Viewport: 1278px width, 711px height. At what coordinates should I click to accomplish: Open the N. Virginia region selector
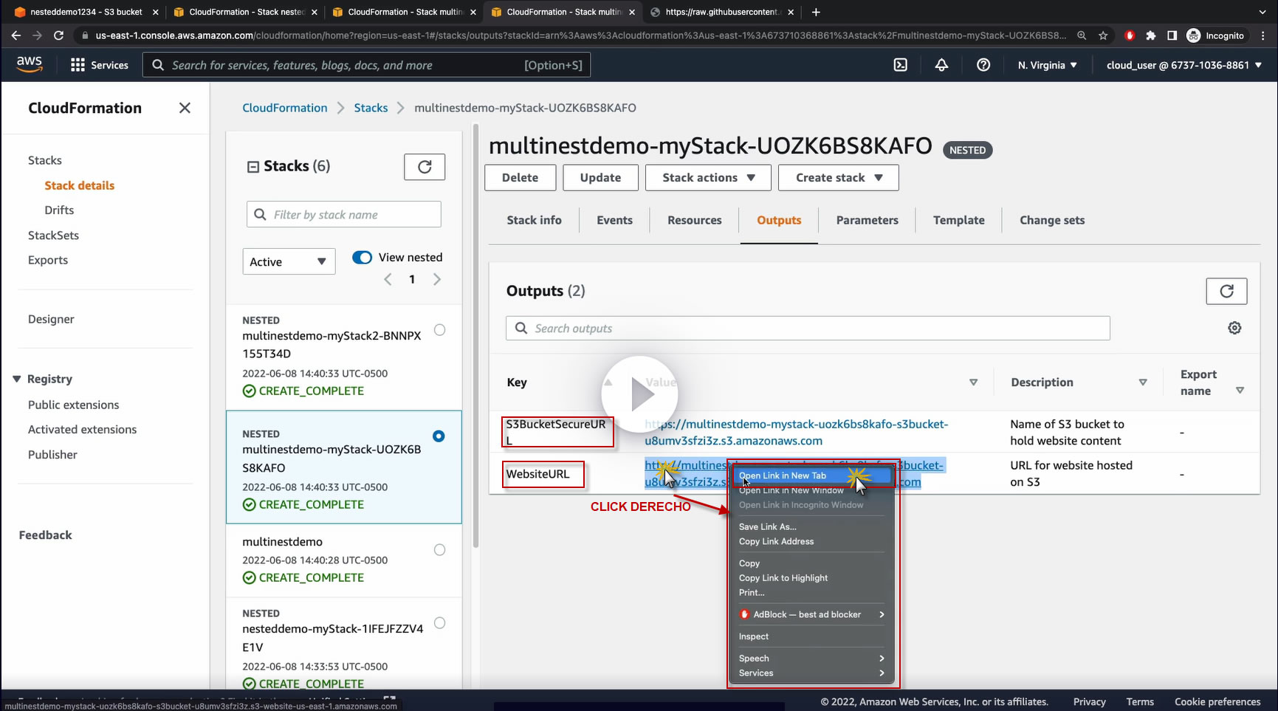tap(1047, 65)
